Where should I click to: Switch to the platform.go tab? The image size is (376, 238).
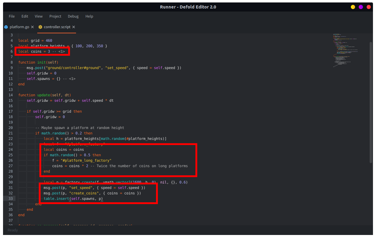(x=19, y=27)
